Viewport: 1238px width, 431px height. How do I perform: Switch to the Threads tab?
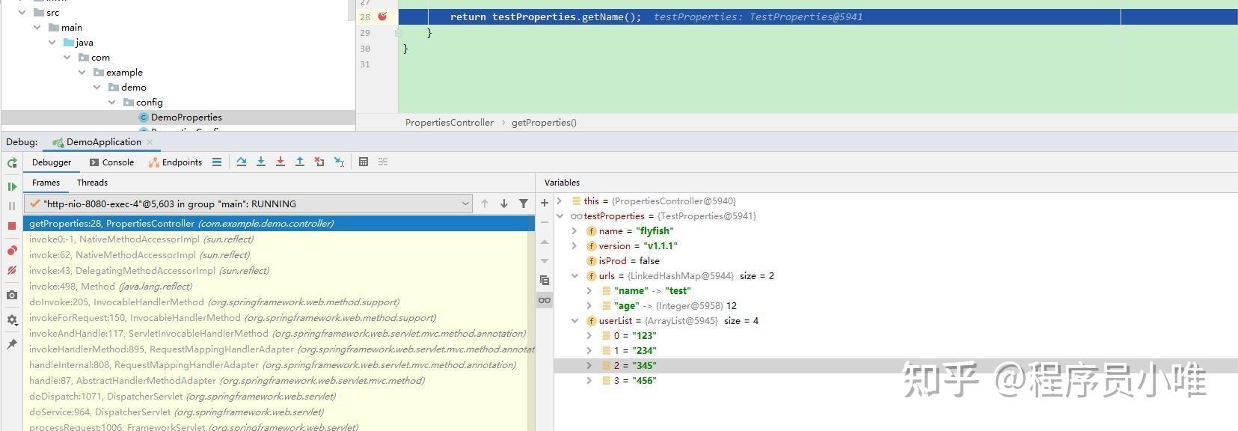click(92, 183)
